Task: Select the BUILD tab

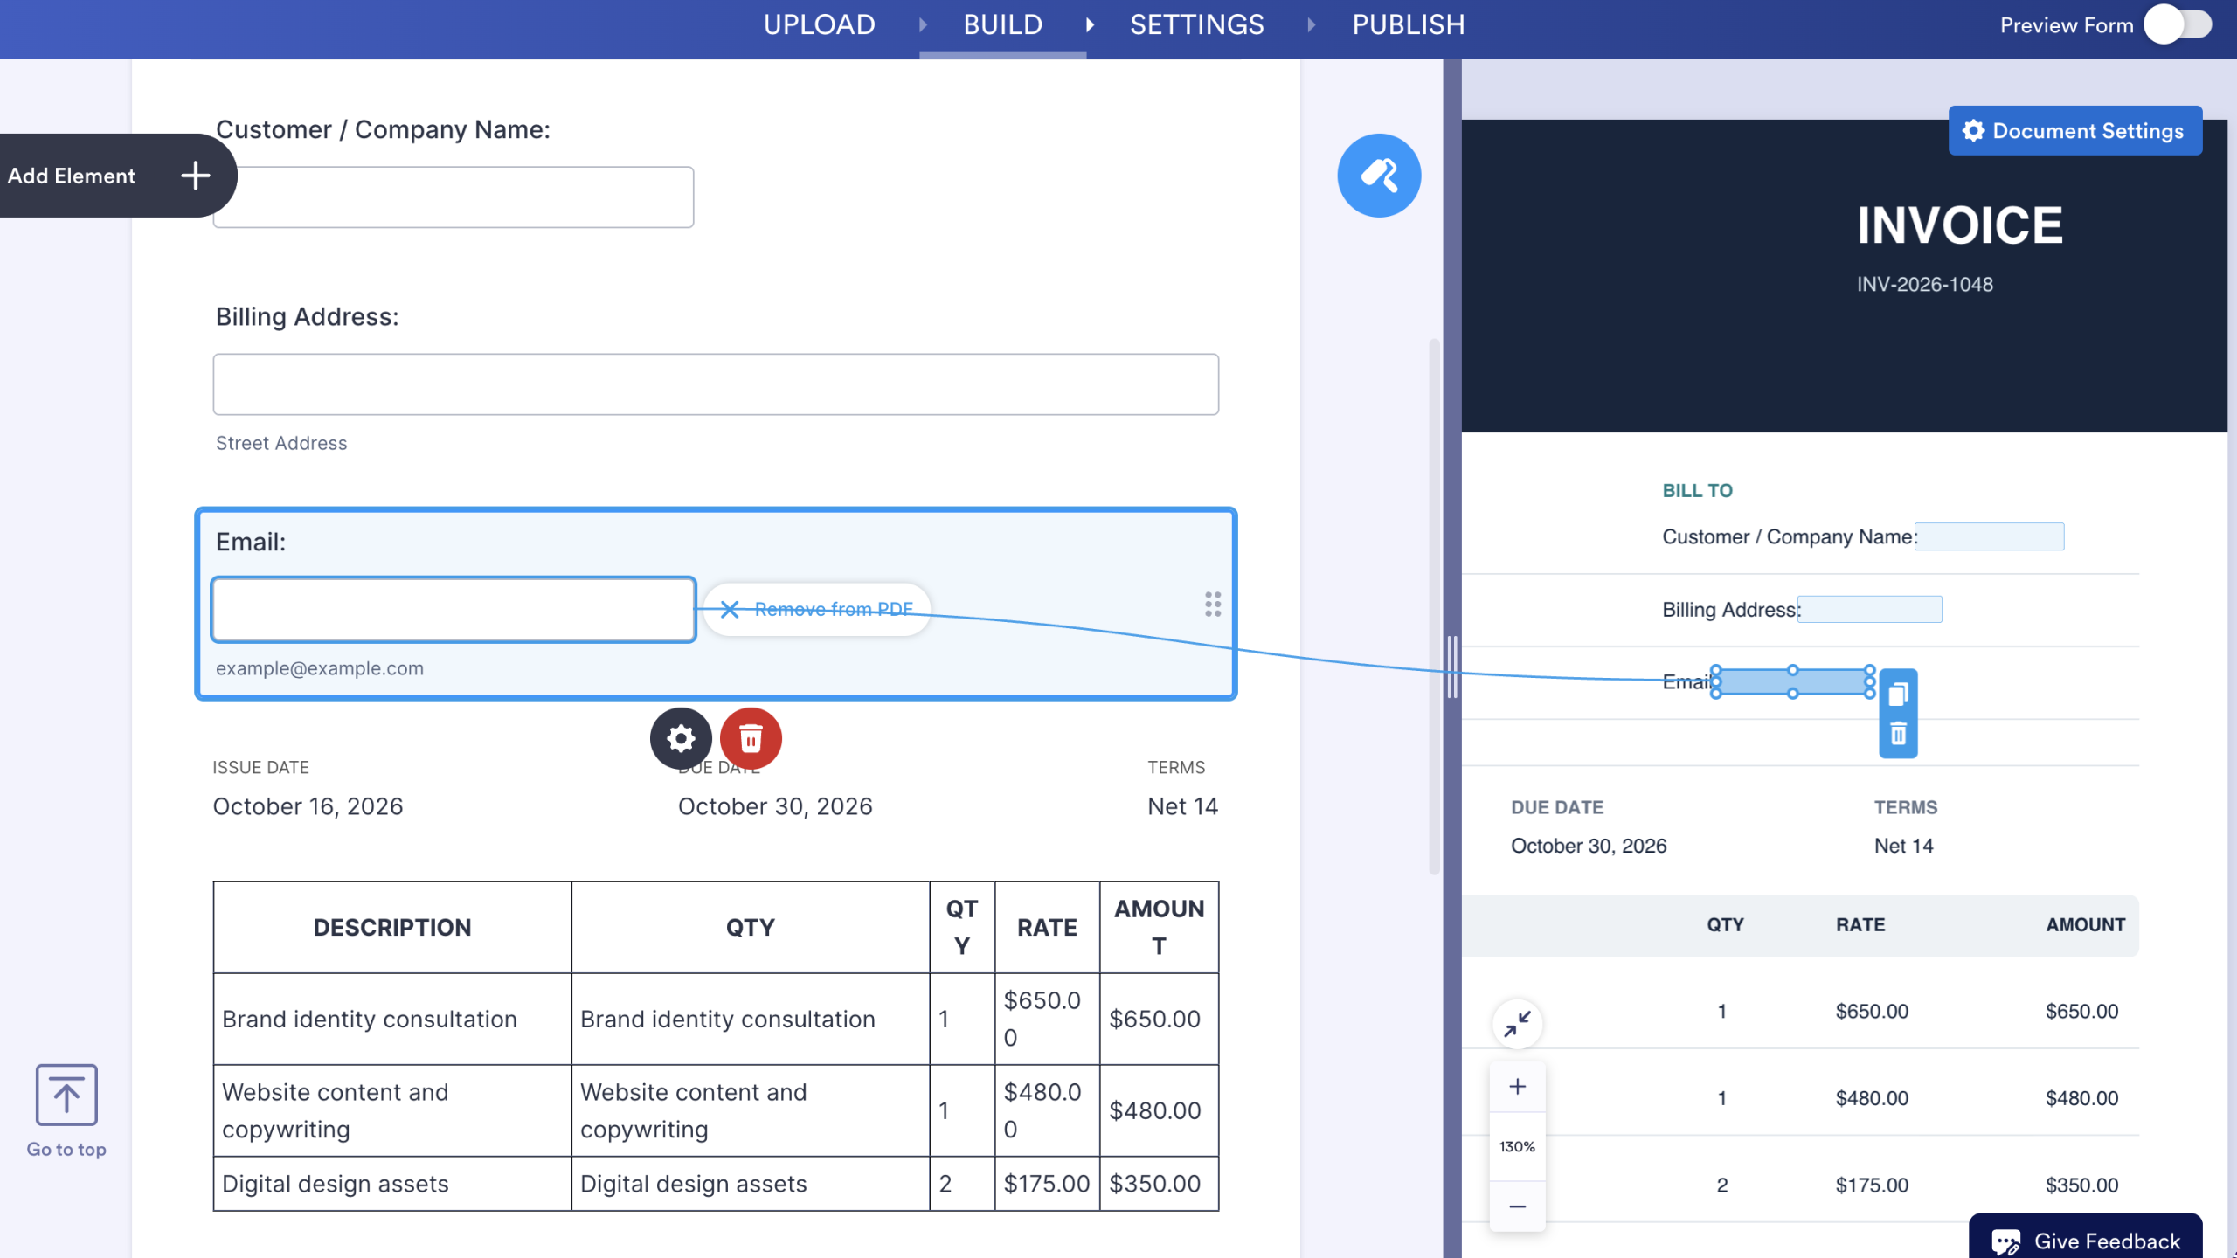Action: tap(1002, 24)
